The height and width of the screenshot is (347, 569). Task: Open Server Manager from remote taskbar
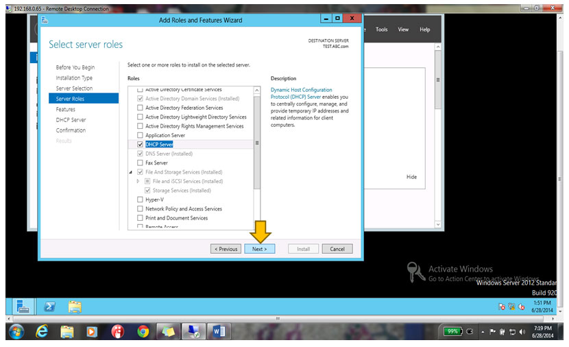[x=23, y=307]
